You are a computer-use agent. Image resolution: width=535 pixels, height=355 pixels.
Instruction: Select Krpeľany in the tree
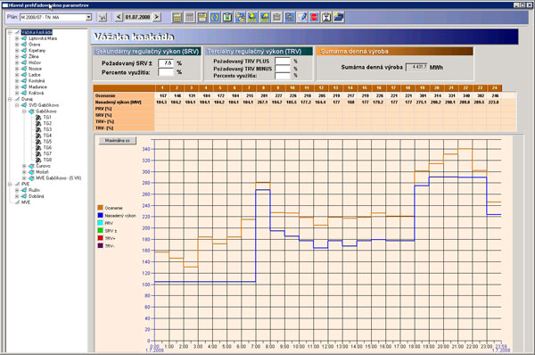[x=37, y=51]
